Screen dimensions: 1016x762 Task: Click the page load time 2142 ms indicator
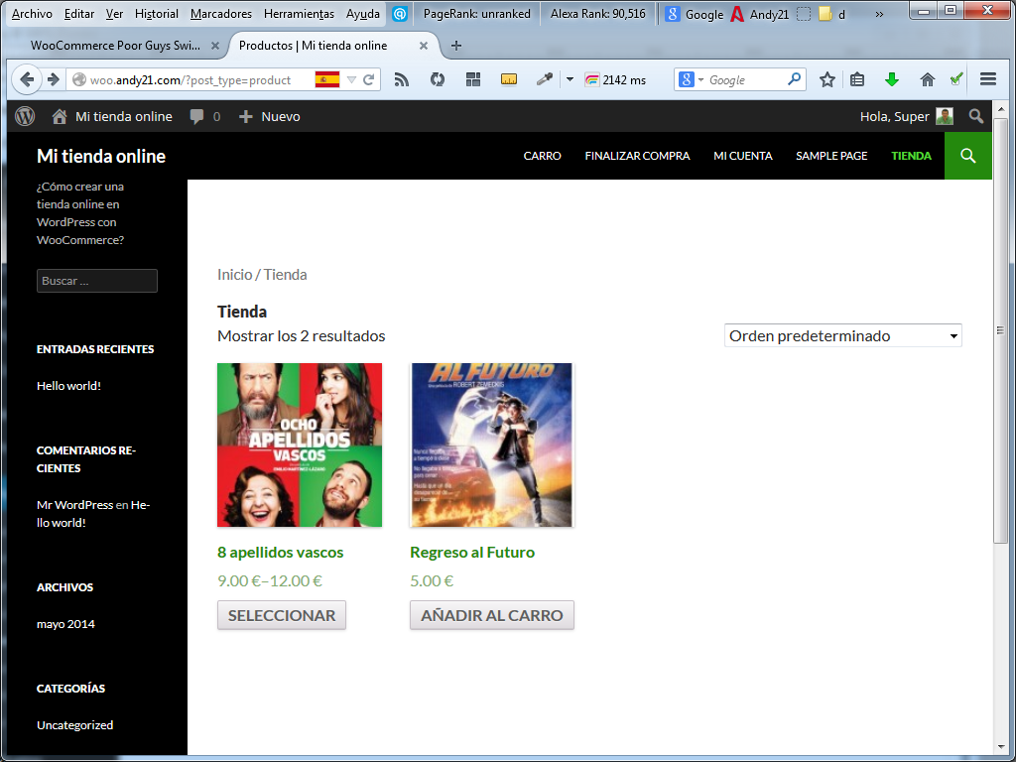click(615, 80)
